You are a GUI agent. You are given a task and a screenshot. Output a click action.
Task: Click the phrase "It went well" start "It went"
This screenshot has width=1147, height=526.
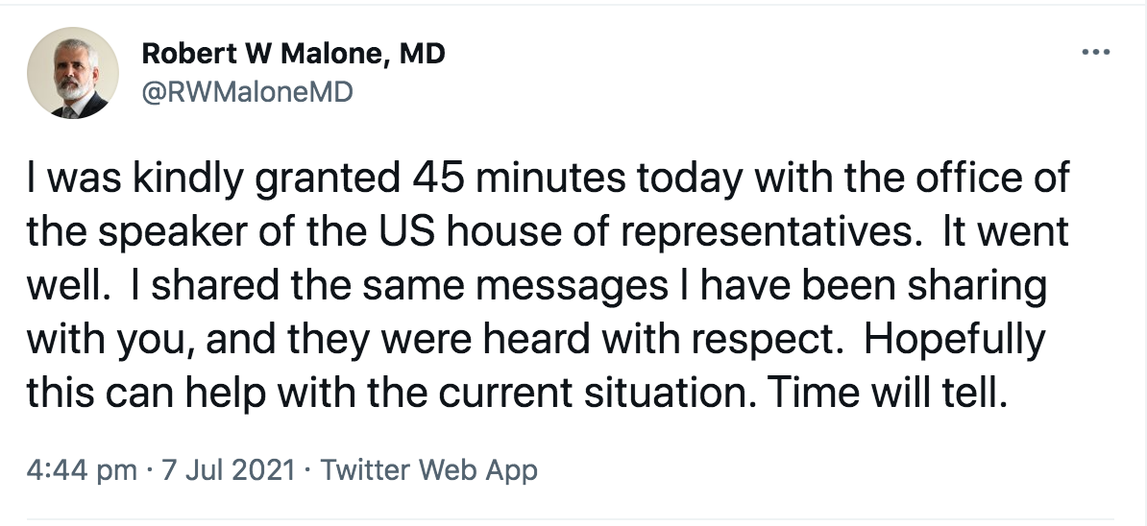(1006, 231)
